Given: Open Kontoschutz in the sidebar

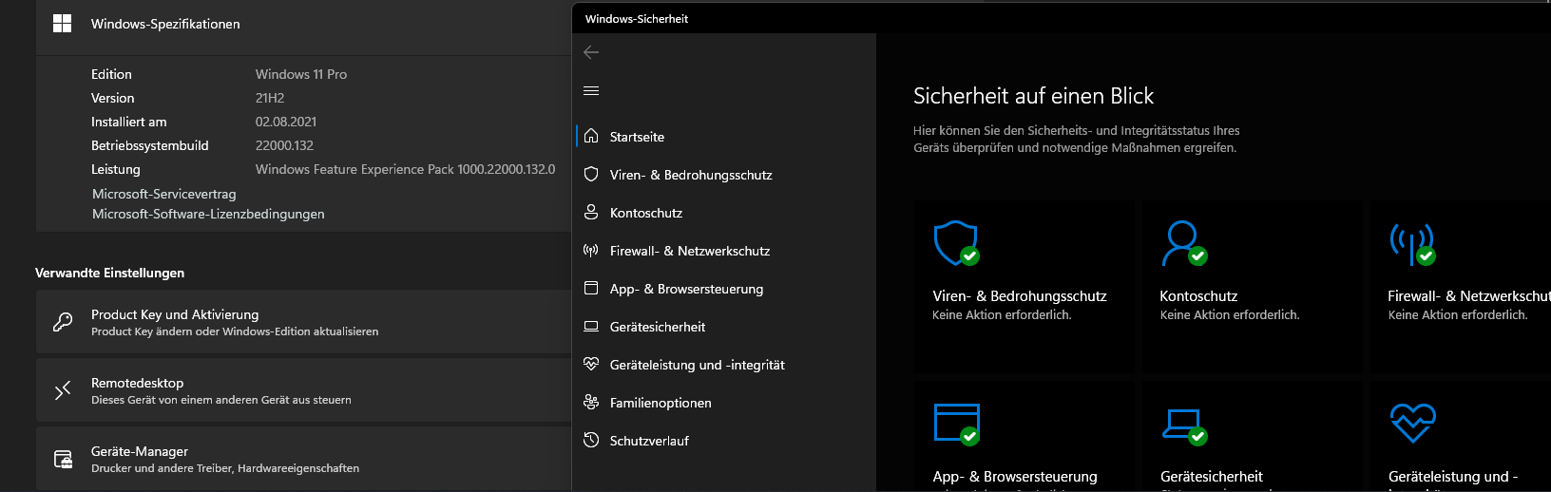Looking at the screenshot, I should [x=646, y=213].
